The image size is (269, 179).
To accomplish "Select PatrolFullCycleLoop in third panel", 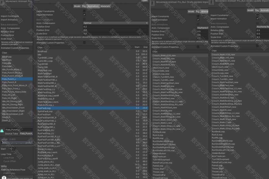I will [180, 163].
